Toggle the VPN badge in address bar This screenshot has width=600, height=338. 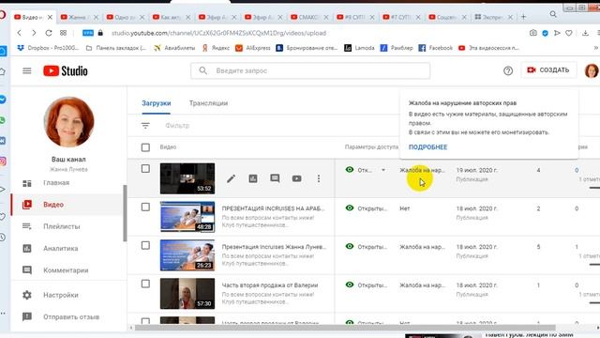click(x=88, y=34)
